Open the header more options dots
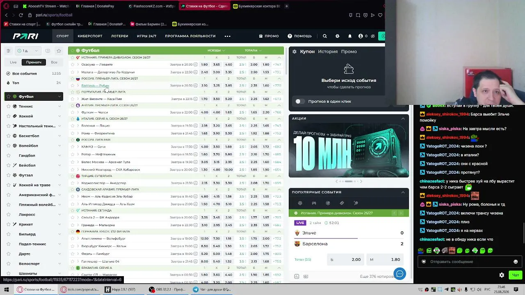The width and height of the screenshot is (525, 295). pos(228,36)
